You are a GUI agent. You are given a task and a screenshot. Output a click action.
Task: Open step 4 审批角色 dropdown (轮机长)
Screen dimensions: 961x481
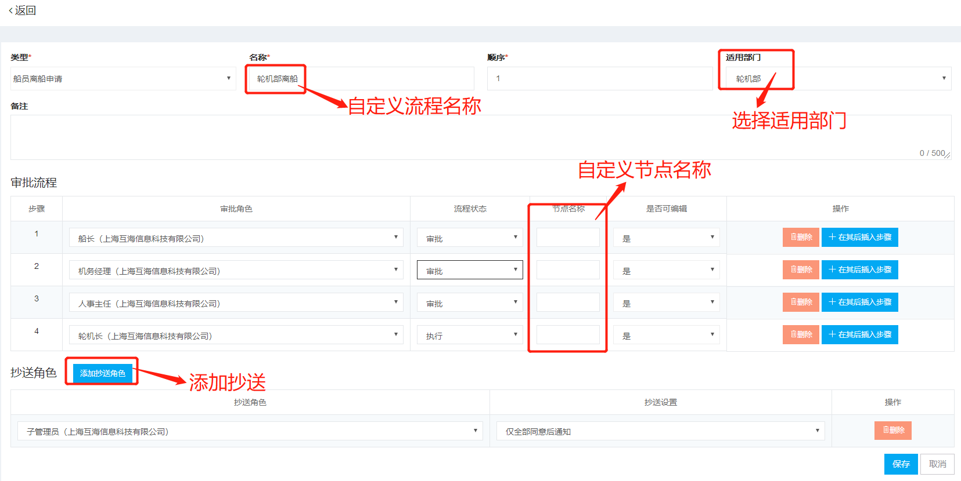[x=236, y=335]
